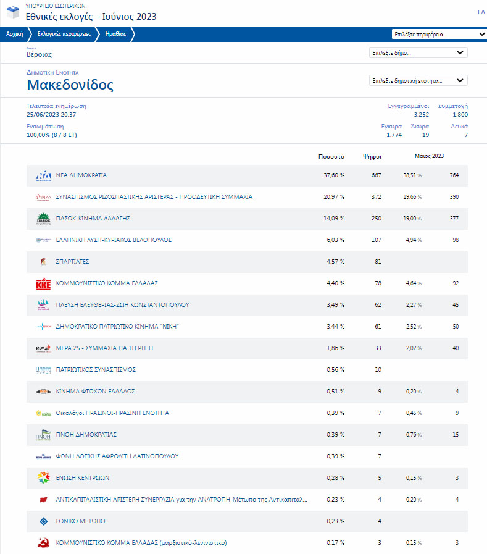Go to Αρχική in the breadcrumb
The width and height of the screenshot is (487, 554).
tap(14, 34)
